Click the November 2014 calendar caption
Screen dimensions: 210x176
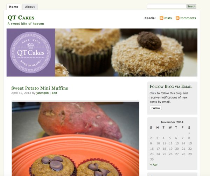point(172,122)
